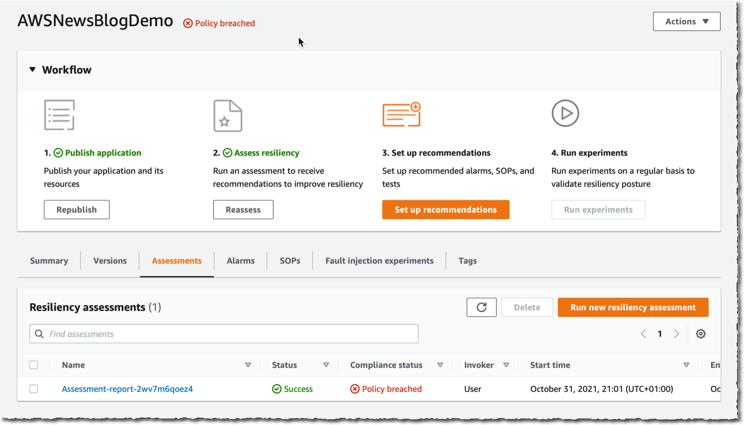Refresh the resiliency assessments list
745x425 pixels.
coord(482,307)
